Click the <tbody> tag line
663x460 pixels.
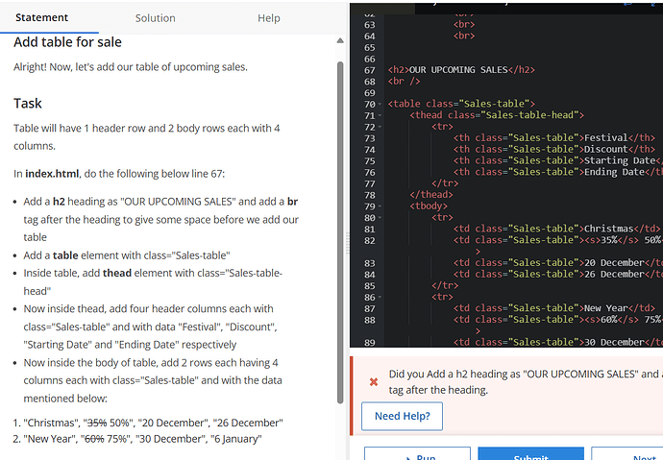click(429, 206)
